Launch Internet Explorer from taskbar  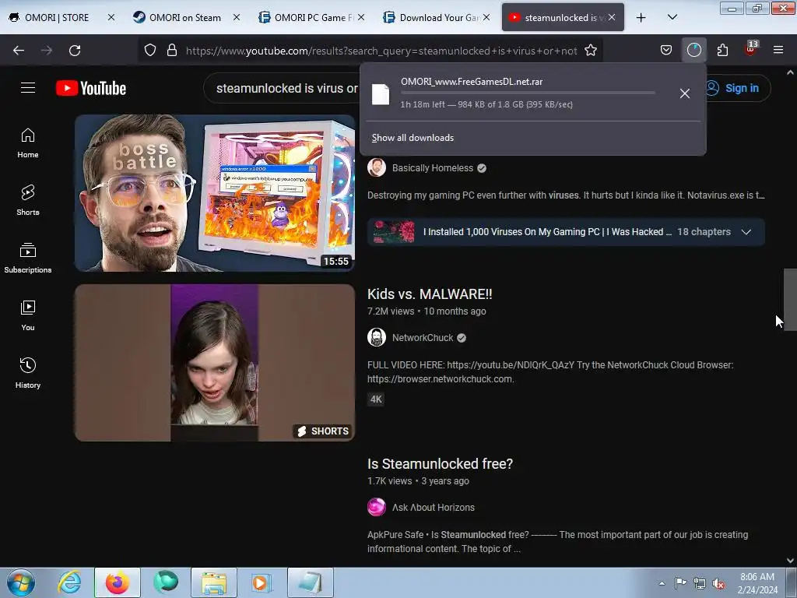coord(69,582)
